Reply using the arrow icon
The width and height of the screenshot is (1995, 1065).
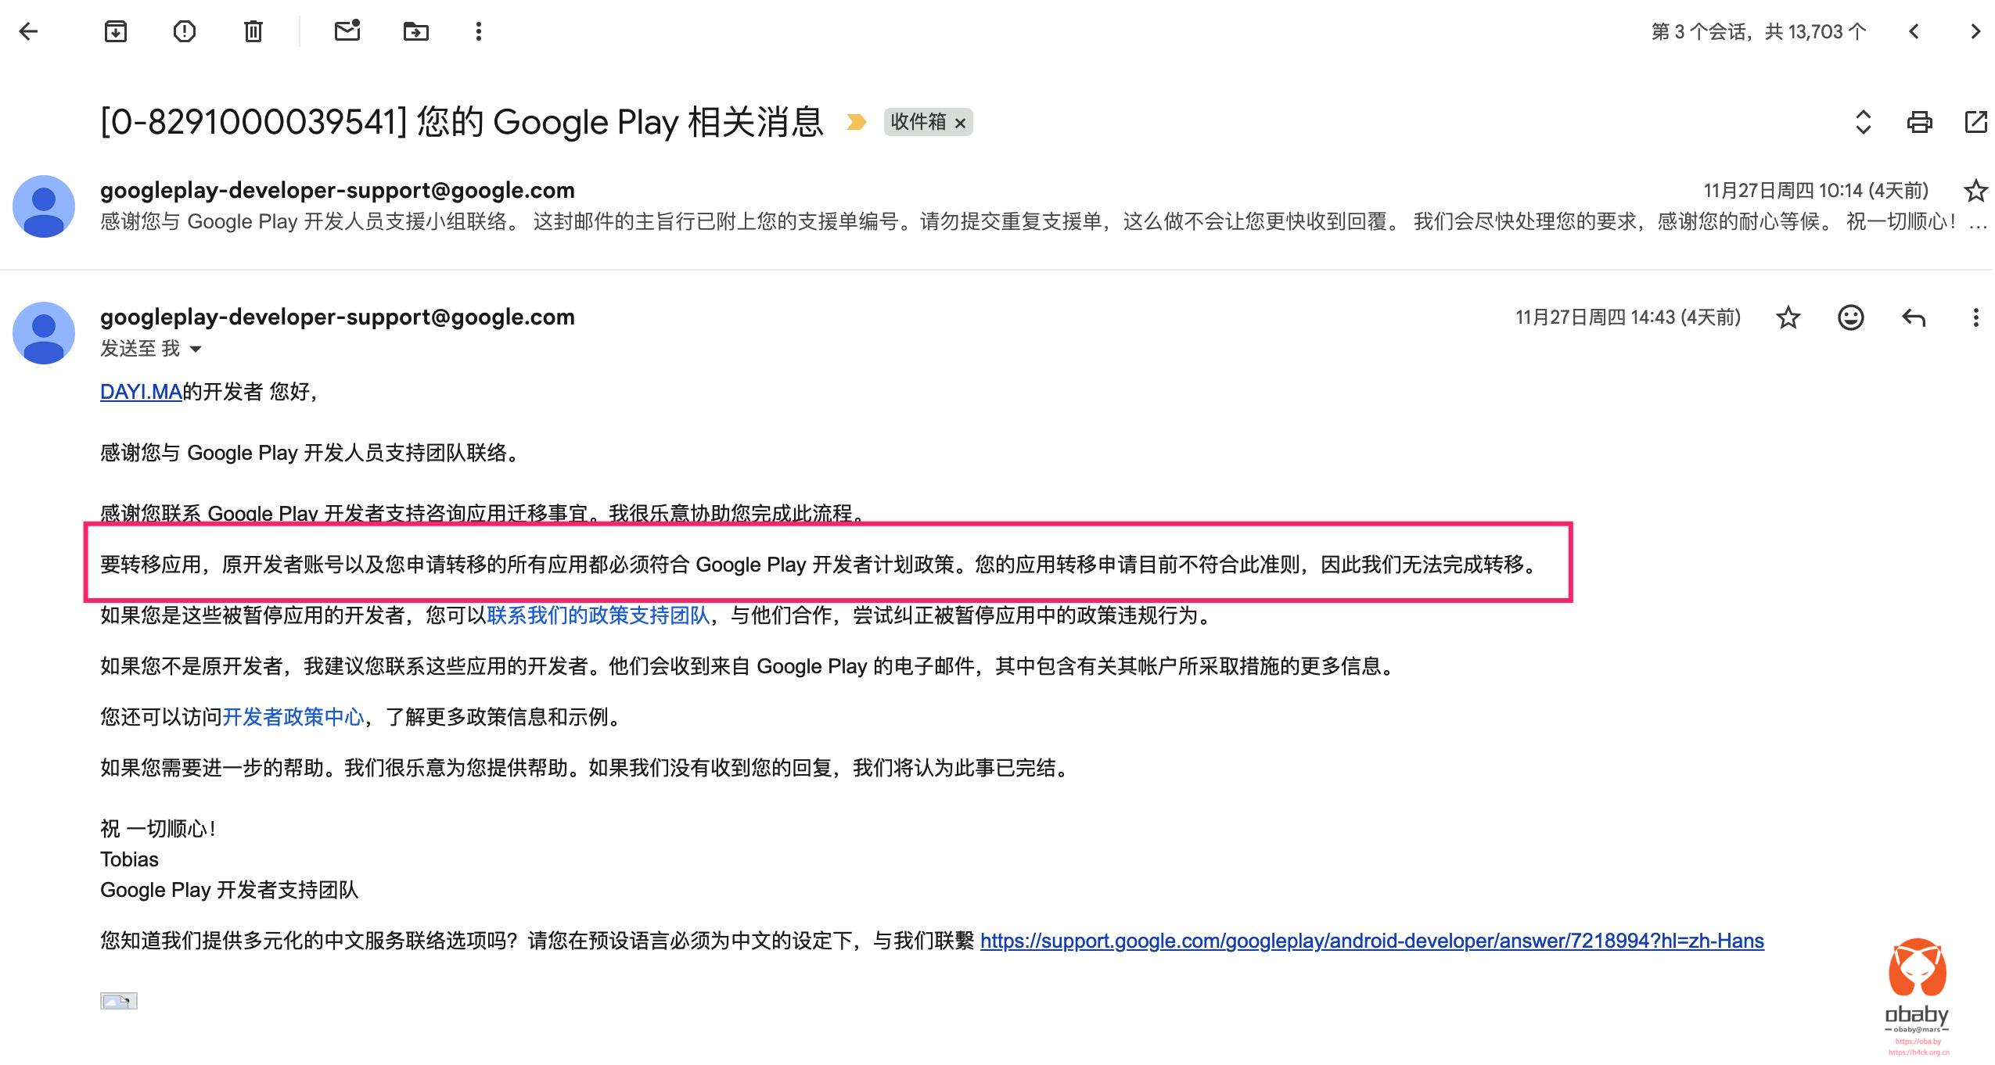(1913, 317)
